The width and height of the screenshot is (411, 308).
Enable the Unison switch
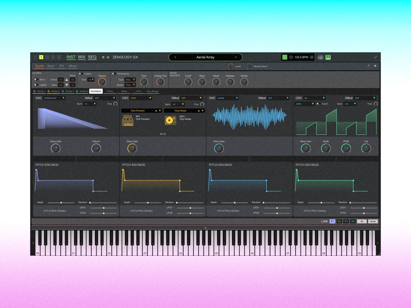click(x=81, y=73)
